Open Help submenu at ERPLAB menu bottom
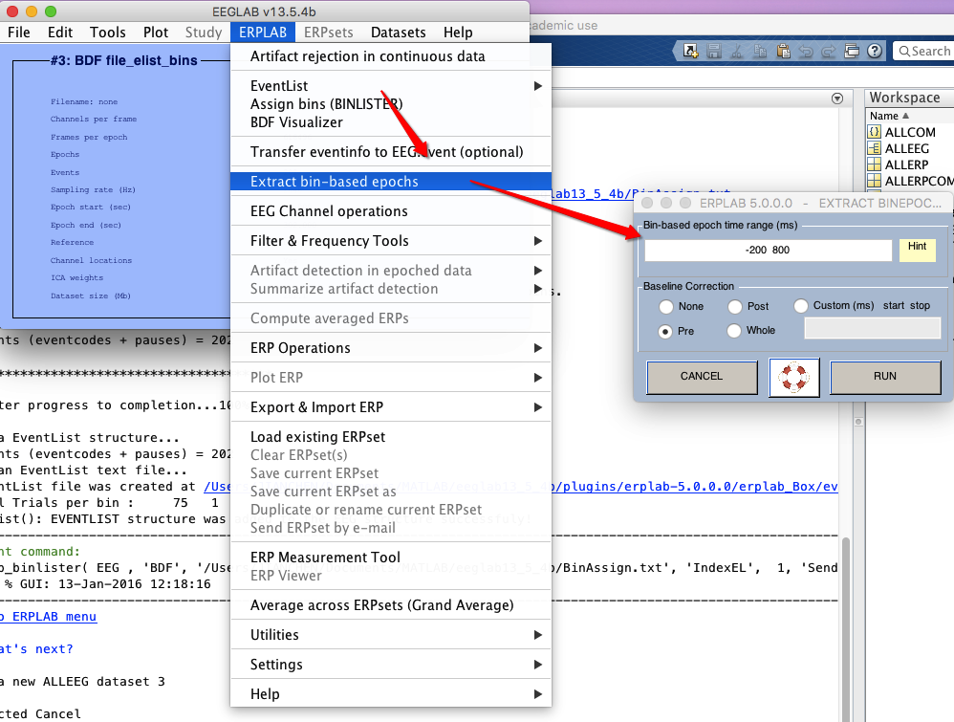 coord(391,694)
